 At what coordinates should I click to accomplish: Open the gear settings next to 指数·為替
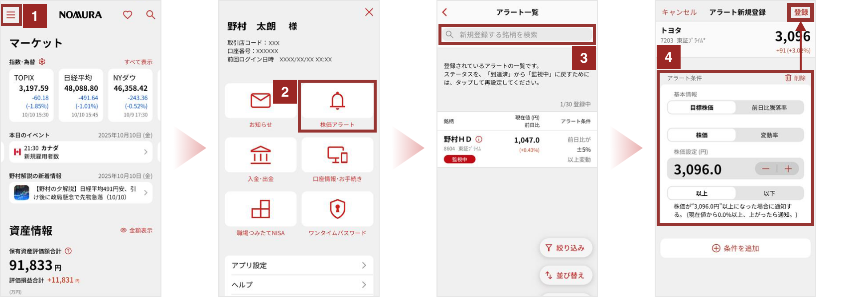[42, 62]
